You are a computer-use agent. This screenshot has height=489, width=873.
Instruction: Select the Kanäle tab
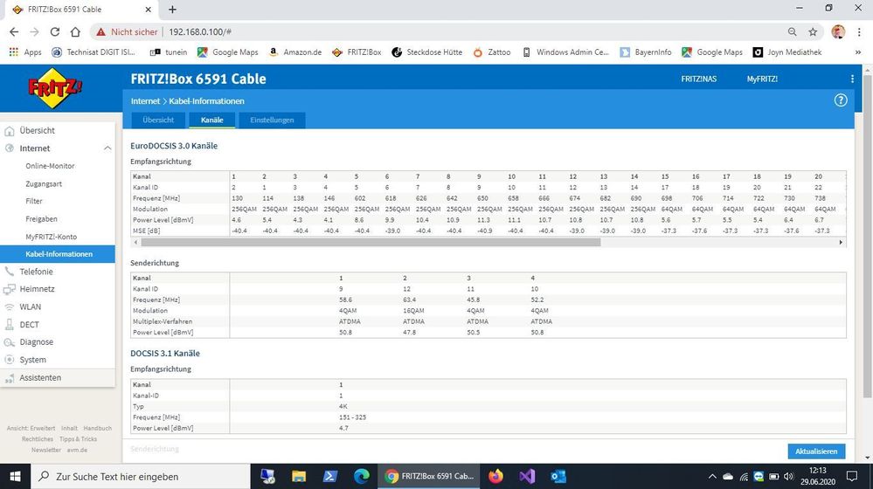(x=212, y=121)
